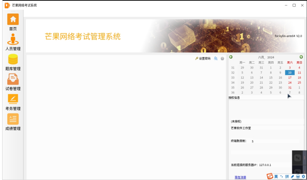Click the 2024 year in calendar header
The image size is (307, 180).
[271, 57]
